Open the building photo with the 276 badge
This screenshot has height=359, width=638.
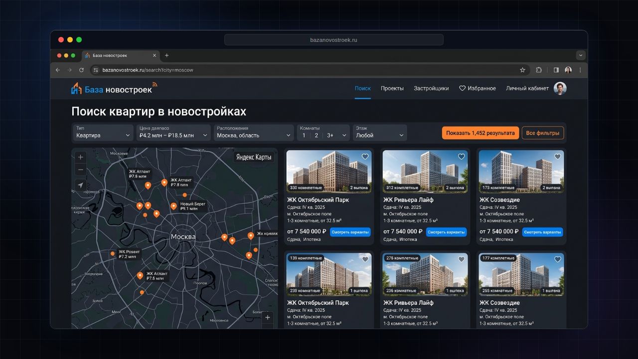(425, 274)
